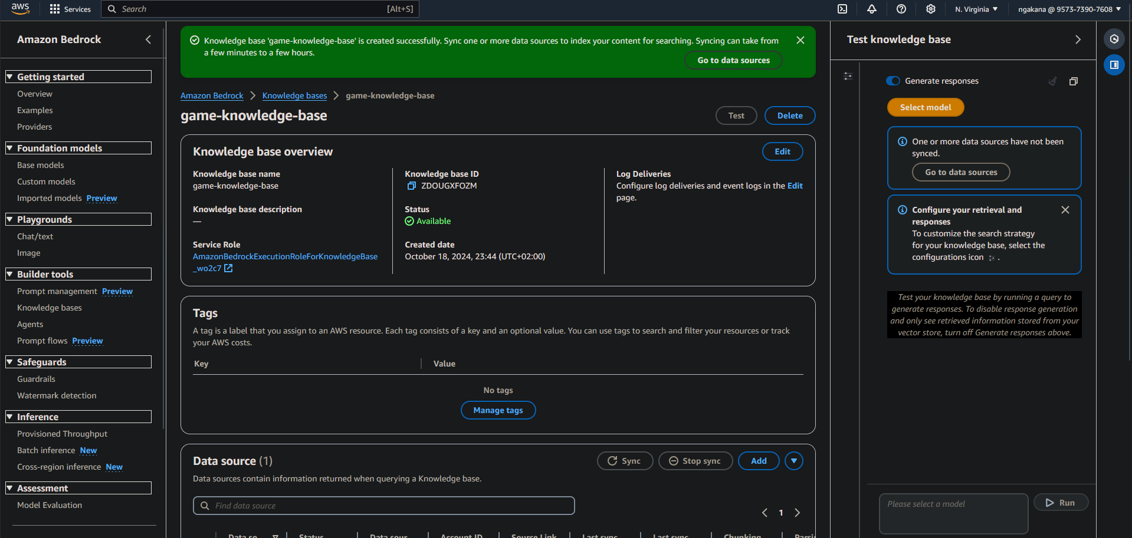Open the support help icon
The width and height of the screenshot is (1132, 538).
point(901,9)
